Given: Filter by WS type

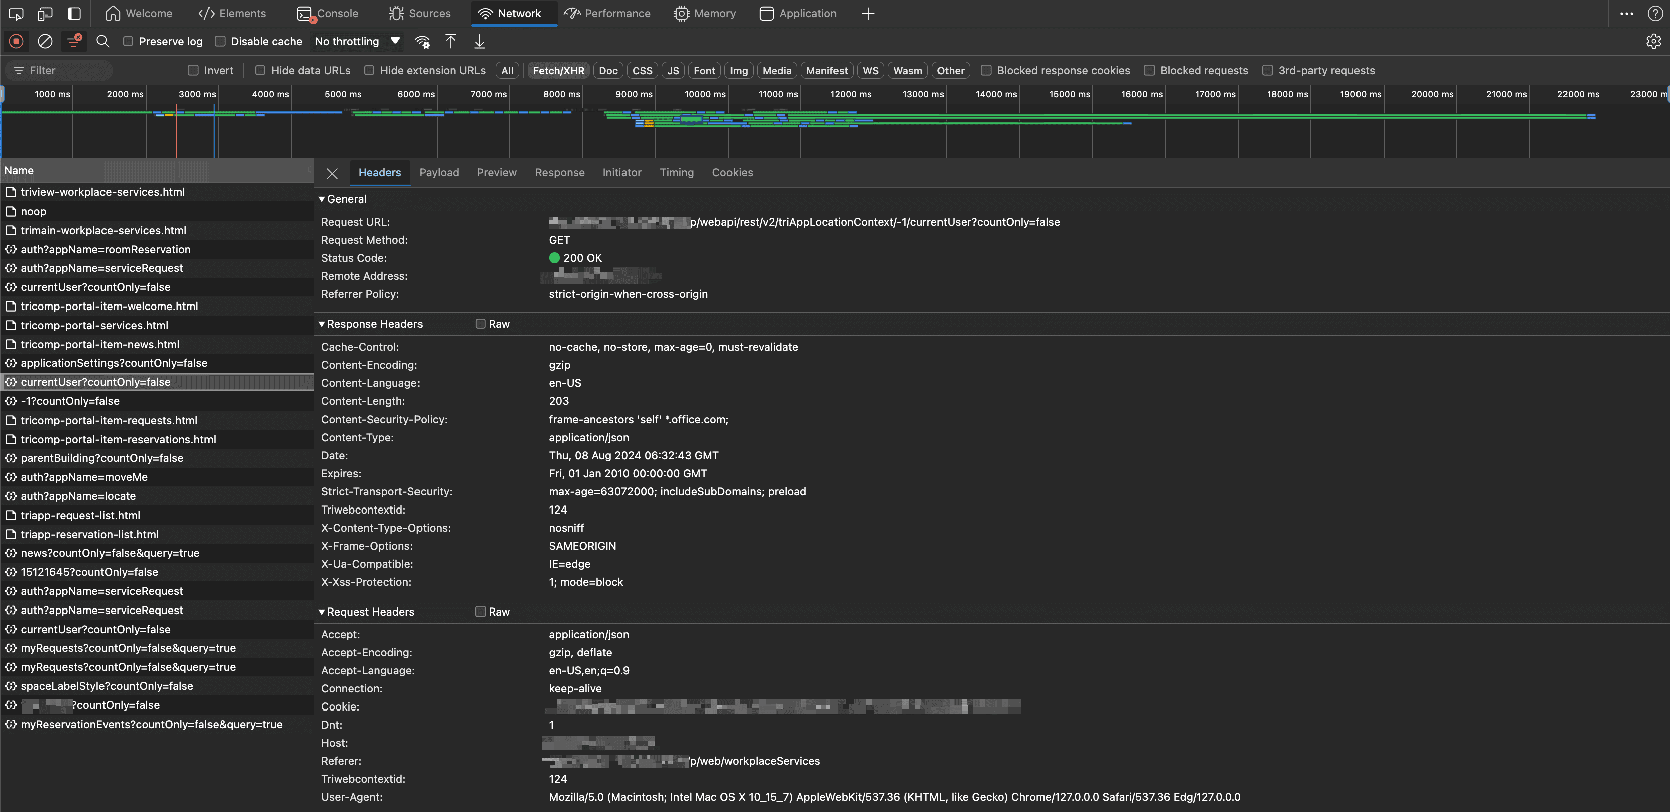Looking at the screenshot, I should (871, 71).
